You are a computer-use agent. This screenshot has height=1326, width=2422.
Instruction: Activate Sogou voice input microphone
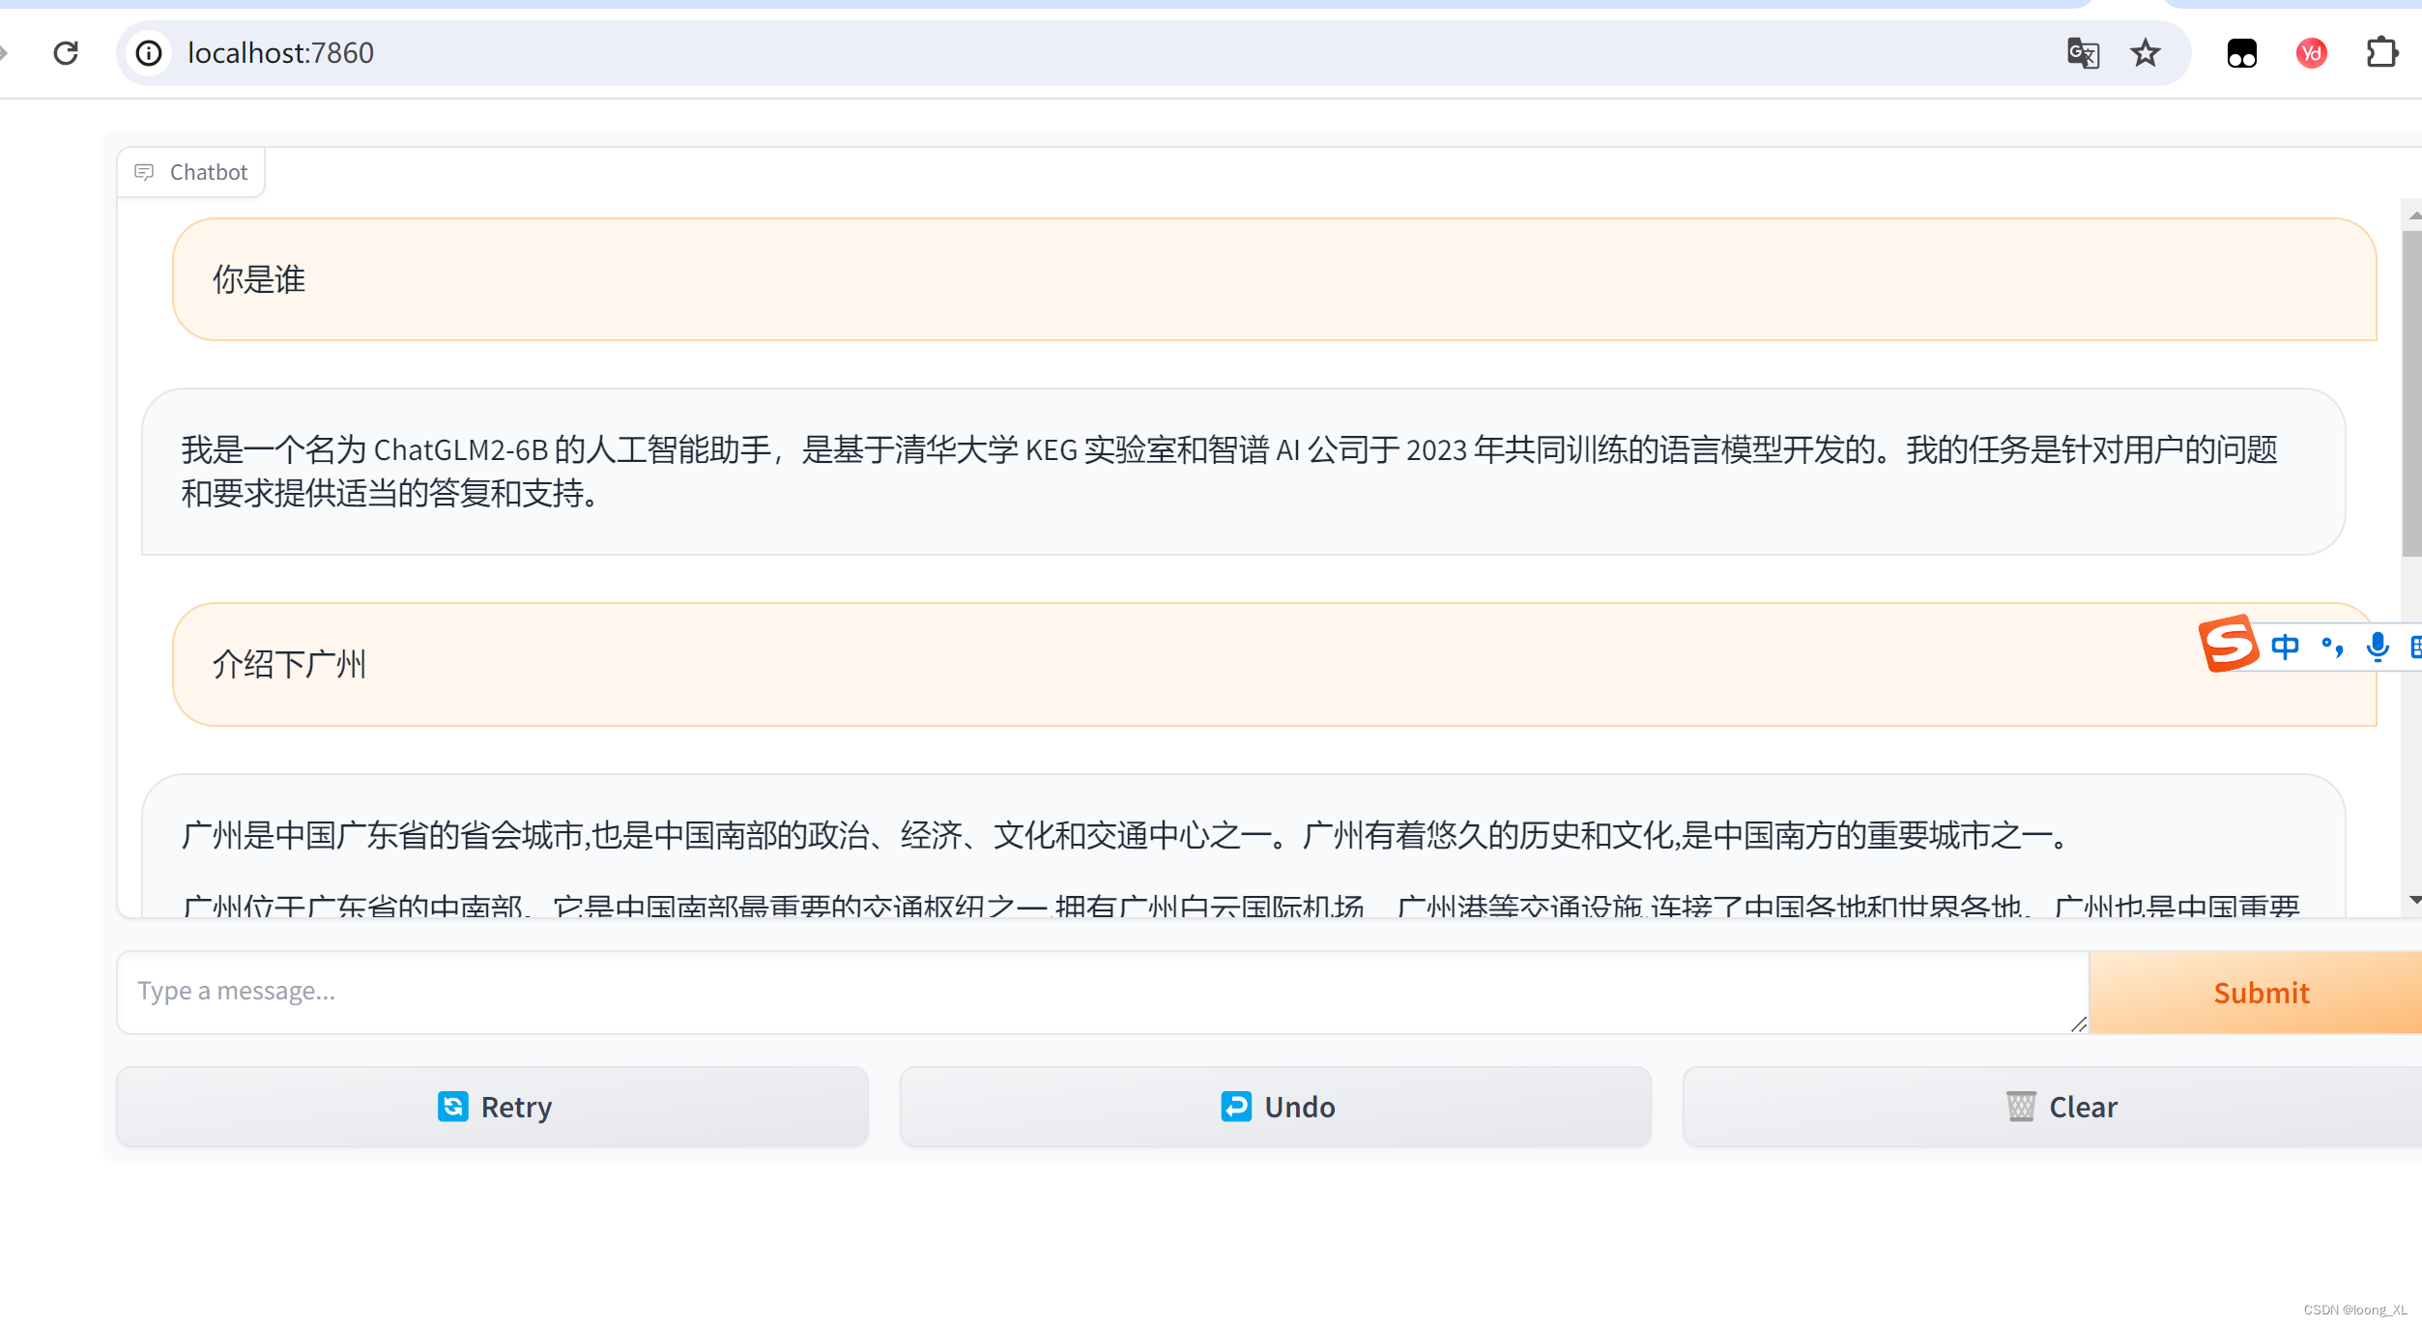(2378, 646)
